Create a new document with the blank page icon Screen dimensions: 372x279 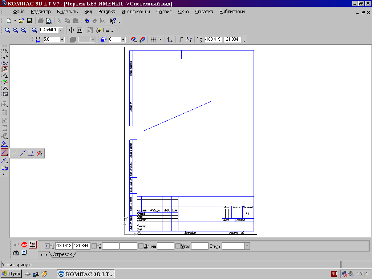point(9,21)
